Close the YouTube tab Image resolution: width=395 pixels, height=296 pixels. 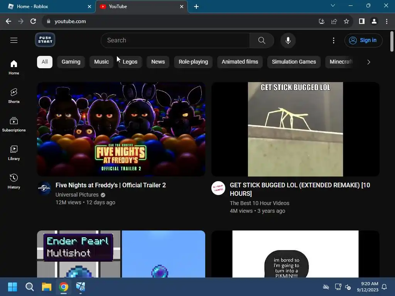(x=182, y=7)
